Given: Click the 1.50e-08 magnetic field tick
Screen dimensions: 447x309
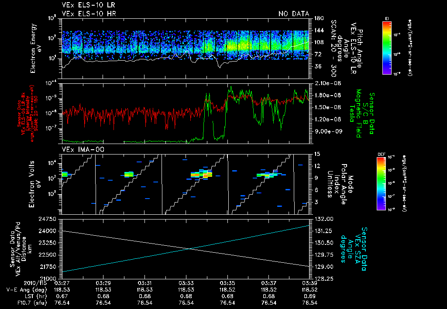Looking at the screenshot, I should coord(327,107).
